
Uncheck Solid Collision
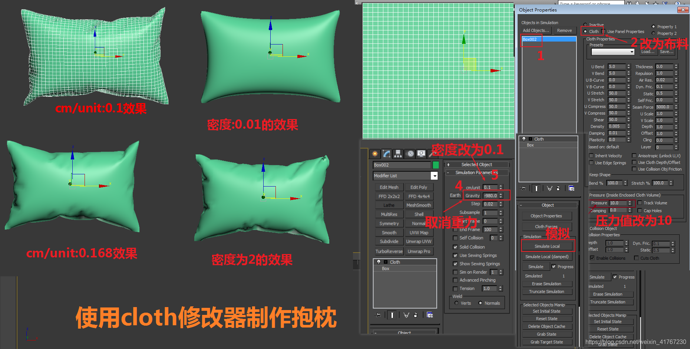[455, 247]
